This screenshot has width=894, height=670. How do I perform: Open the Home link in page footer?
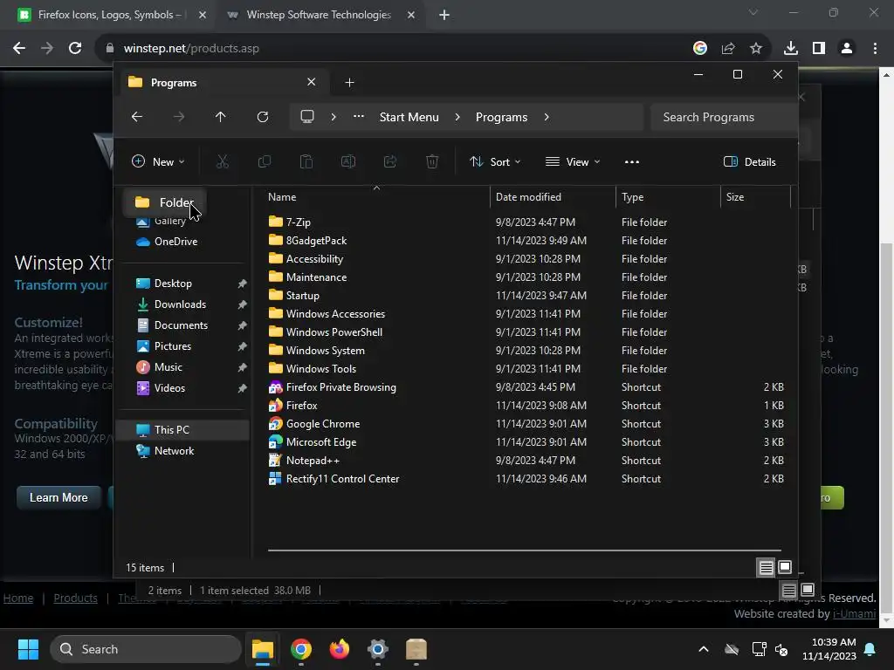18,598
